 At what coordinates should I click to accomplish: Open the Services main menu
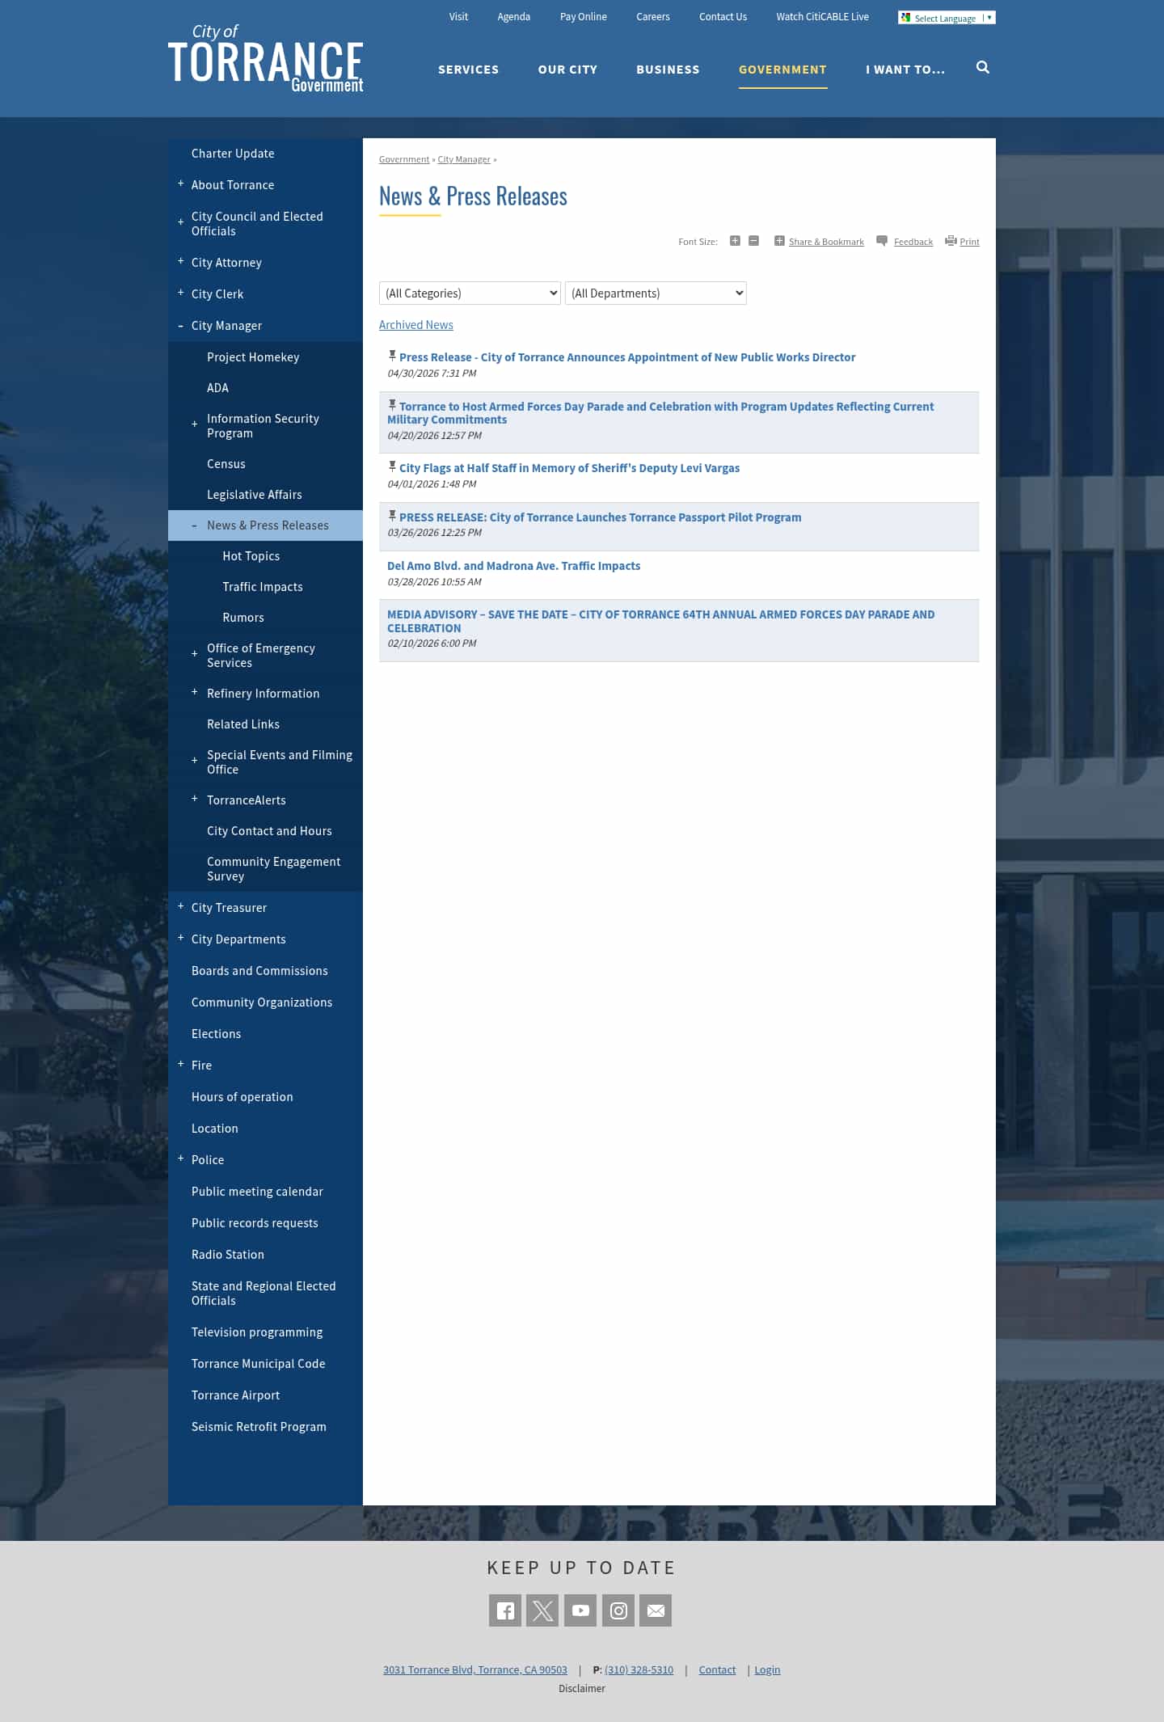469,70
